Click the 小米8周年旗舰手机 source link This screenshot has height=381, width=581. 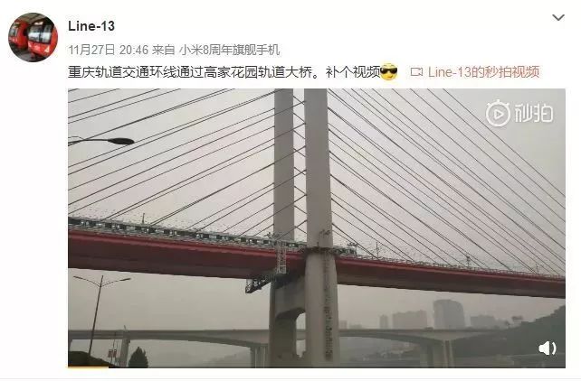click(230, 50)
